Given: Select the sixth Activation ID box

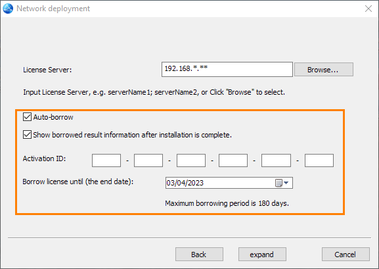Looking at the screenshot, I should (x=319, y=160).
